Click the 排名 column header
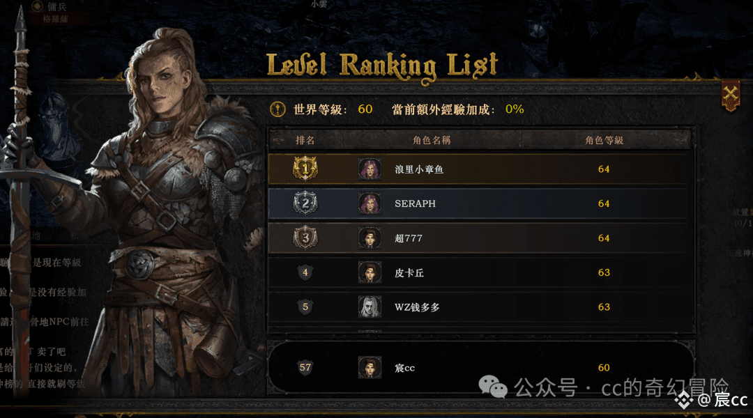The width and height of the screenshot is (753, 418). point(305,140)
